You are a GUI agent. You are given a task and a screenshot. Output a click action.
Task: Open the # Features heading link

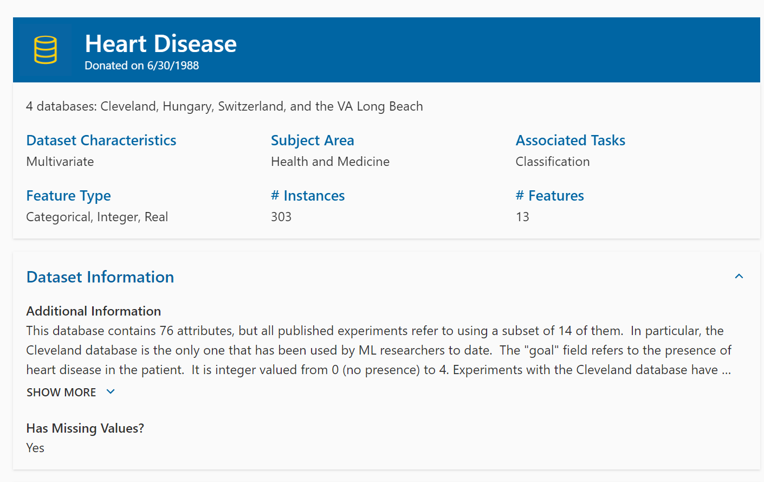[x=550, y=195]
